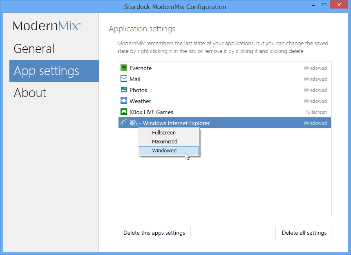Click the Windowed state of Weather
This screenshot has width=351, height=255.
coord(315,101)
